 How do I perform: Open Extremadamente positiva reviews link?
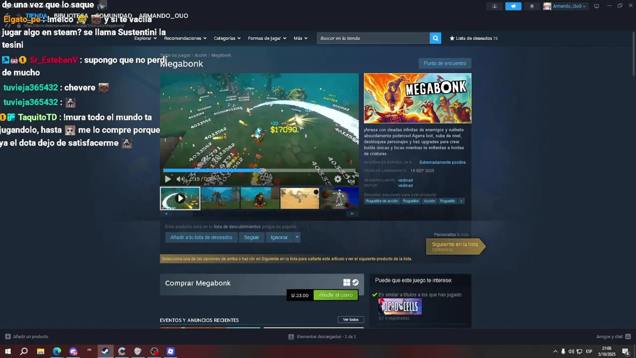tap(442, 162)
